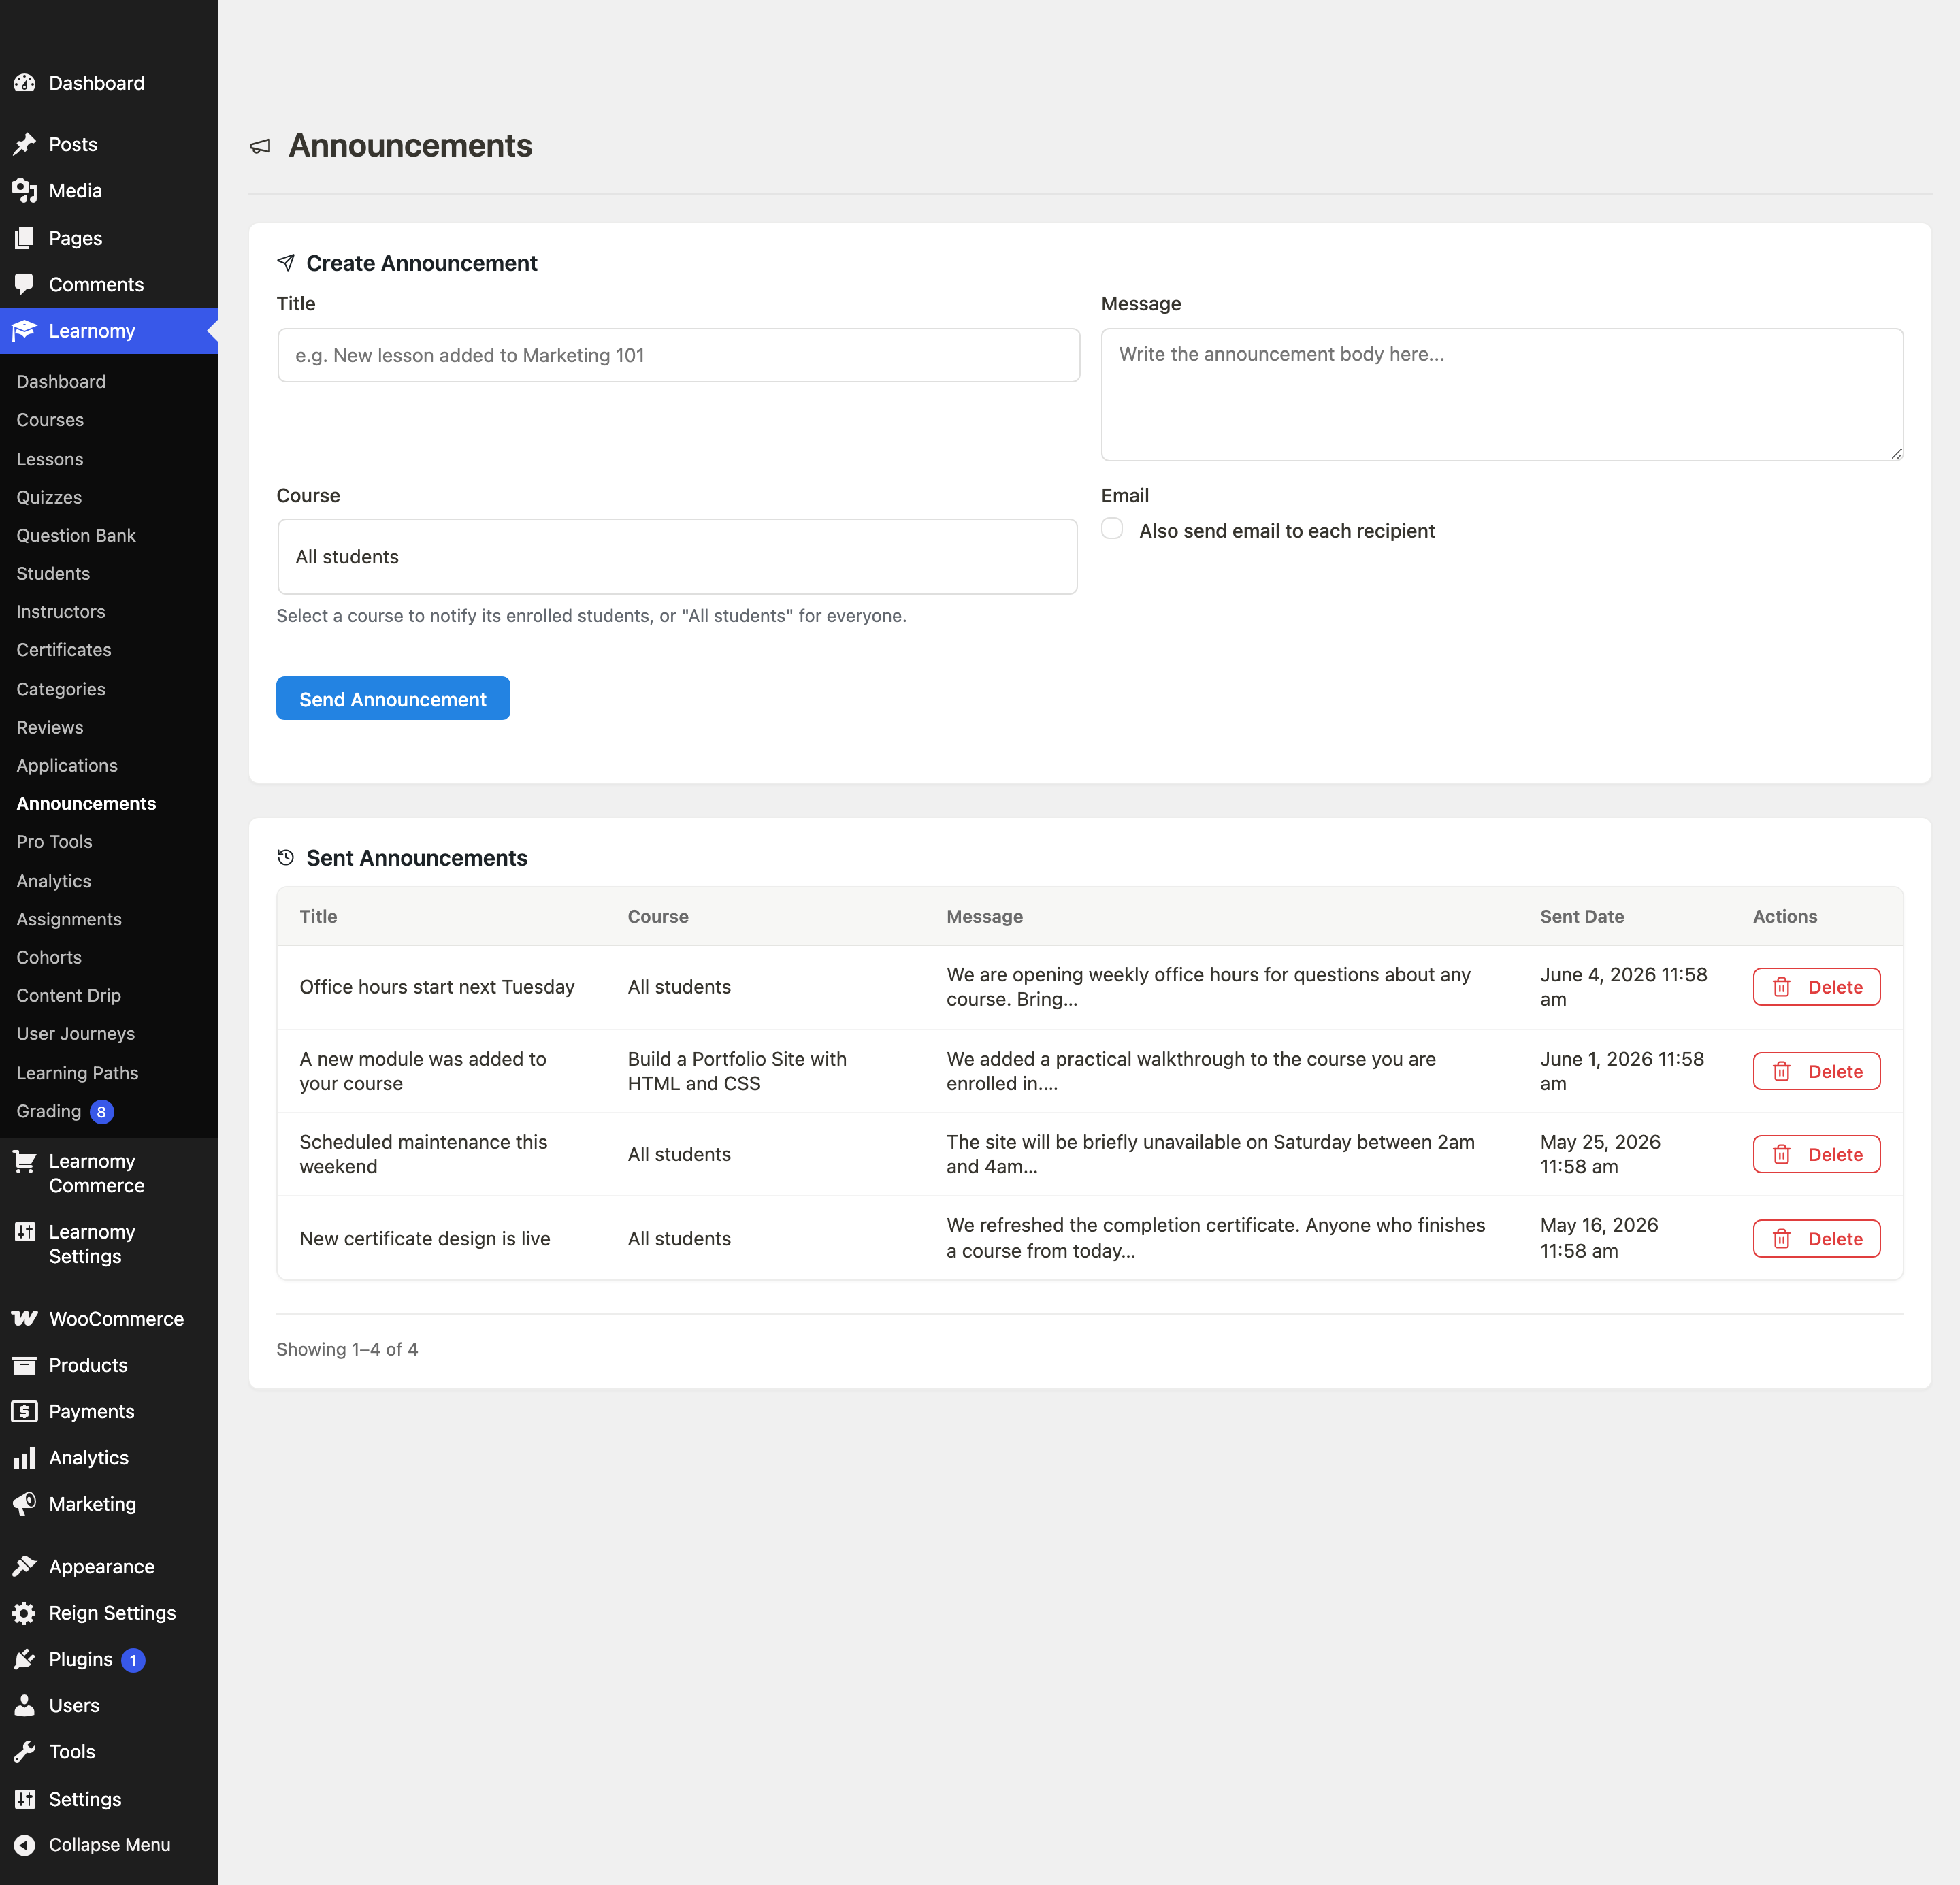Click the Send Announcement button

(x=393, y=698)
